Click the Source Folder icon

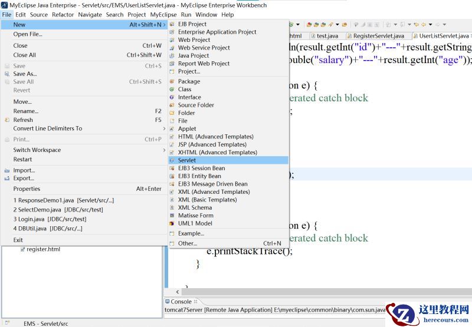click(x=172, y=105)
